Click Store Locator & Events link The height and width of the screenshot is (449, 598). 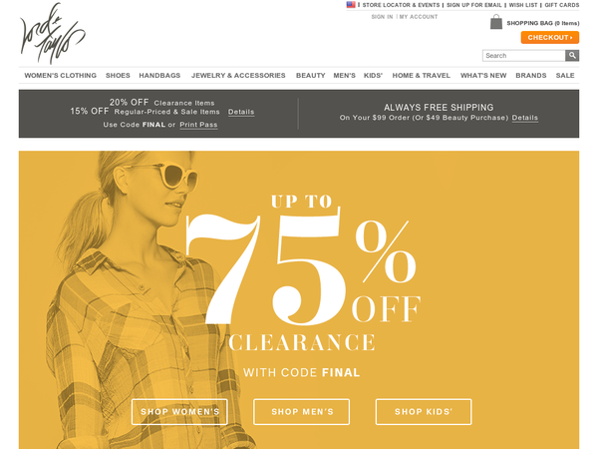[x=401, y=5]
